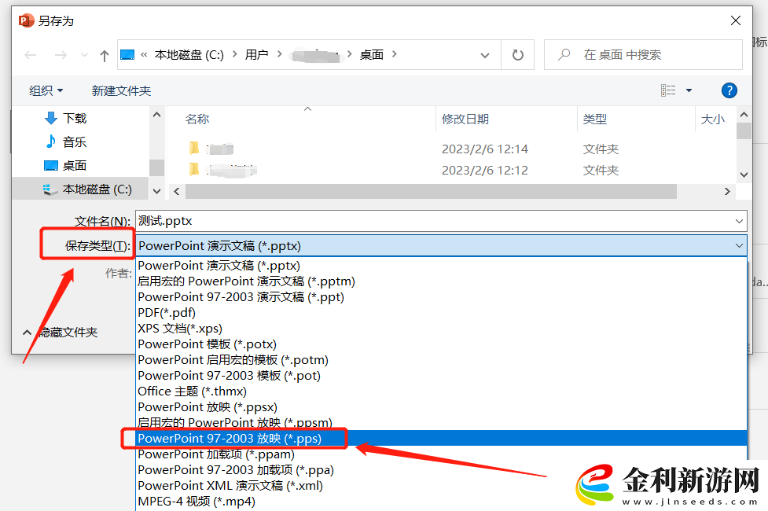Click the Back navigation arrow
Screen dimensions: 768x511
coord(31,55)
